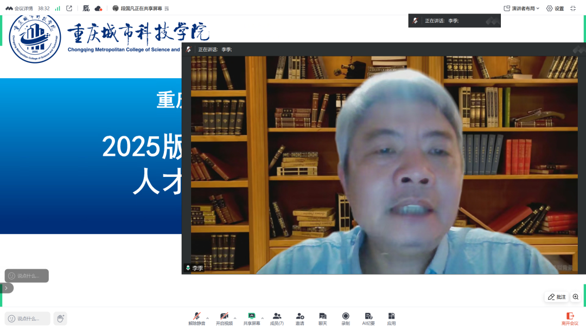Start recording with the 录制 button
This screenshot has width=586, height=330.
tap(345, 318)
